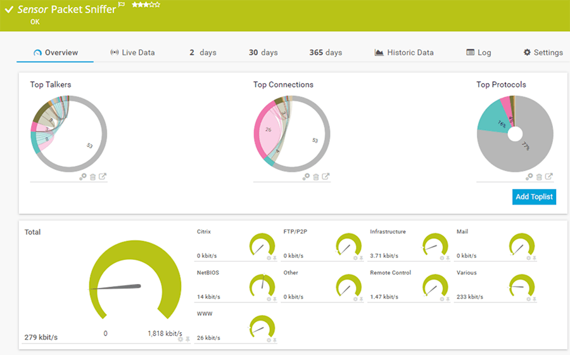Click trash icon under Top Connections chart

[x=316, y=177]
